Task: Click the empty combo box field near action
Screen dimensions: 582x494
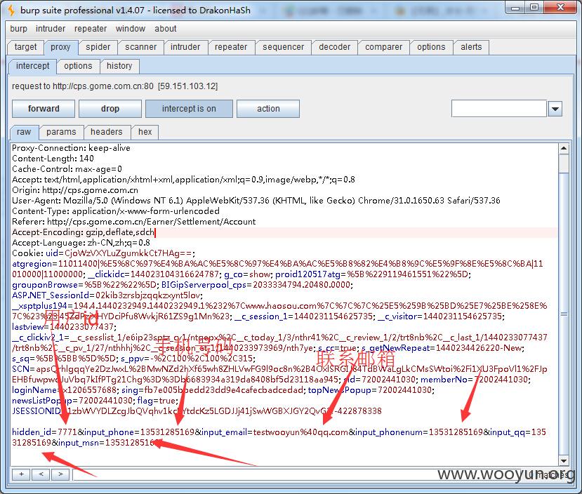Action: [499, 109]
